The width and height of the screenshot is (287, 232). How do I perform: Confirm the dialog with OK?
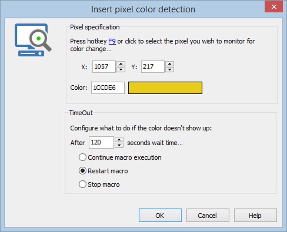click(x=160, y=215)
